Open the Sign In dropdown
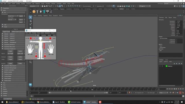Viewport: 185px width, 104px height. click(145, 6)
